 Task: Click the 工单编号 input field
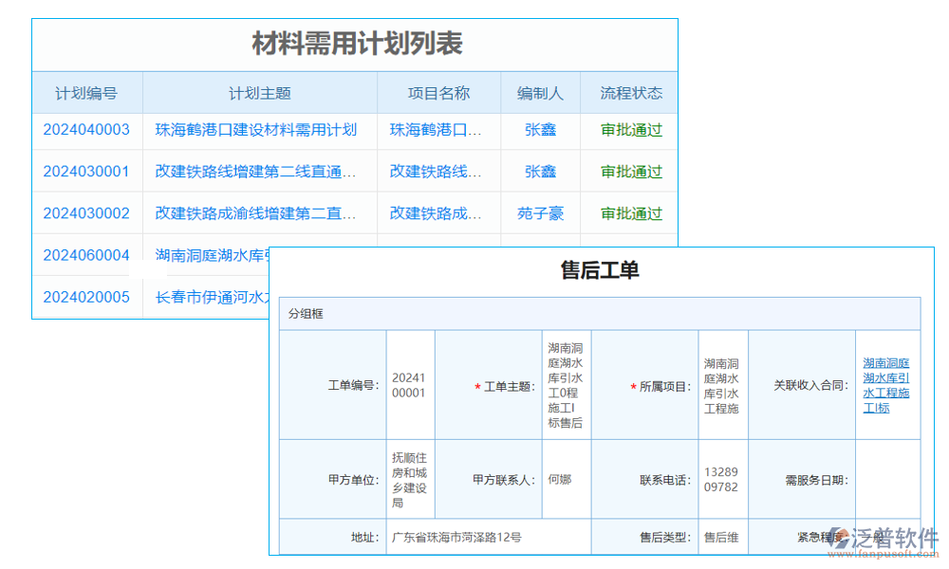409,386
